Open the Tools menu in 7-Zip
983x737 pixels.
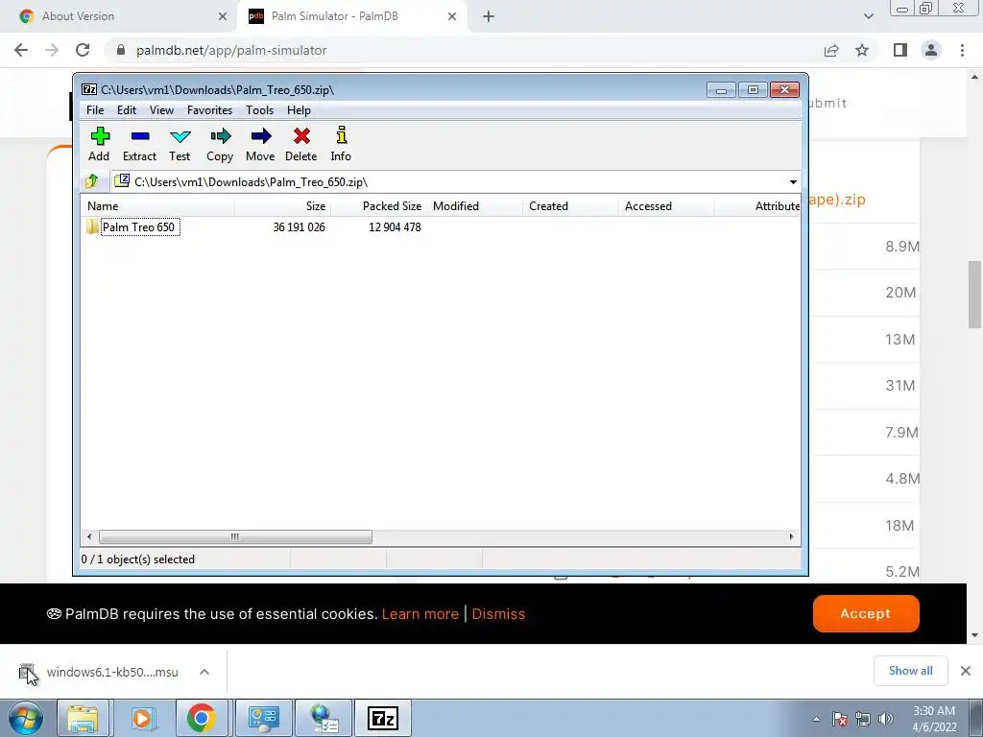click(259, 110)
